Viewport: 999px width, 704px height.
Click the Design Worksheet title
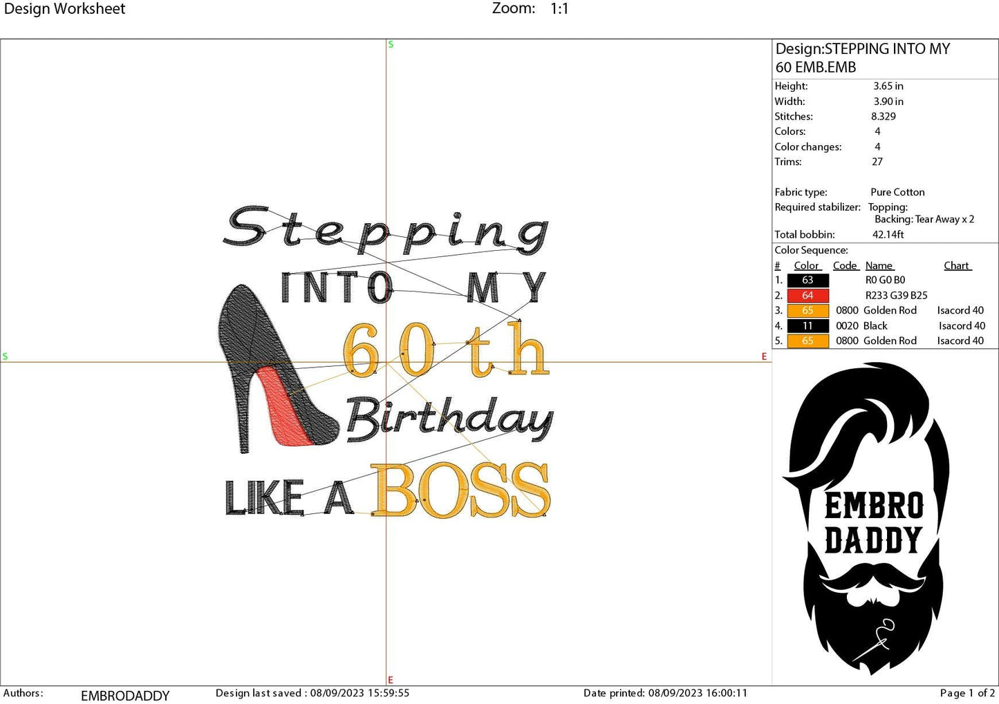click(66, 8)
